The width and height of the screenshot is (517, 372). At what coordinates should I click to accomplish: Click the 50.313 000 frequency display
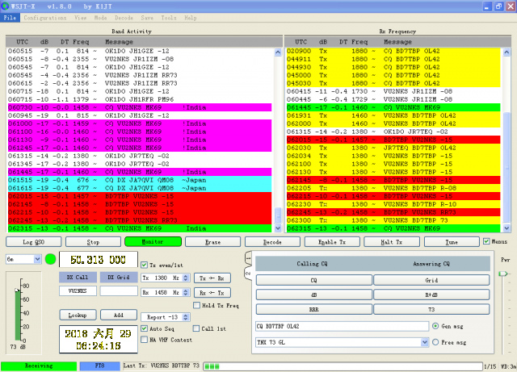click(99, 260)
